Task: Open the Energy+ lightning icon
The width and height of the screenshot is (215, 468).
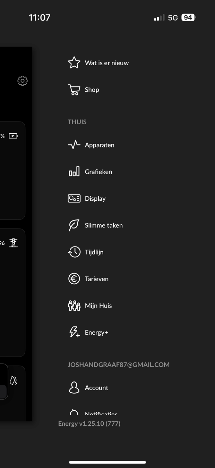Action: 74,332
